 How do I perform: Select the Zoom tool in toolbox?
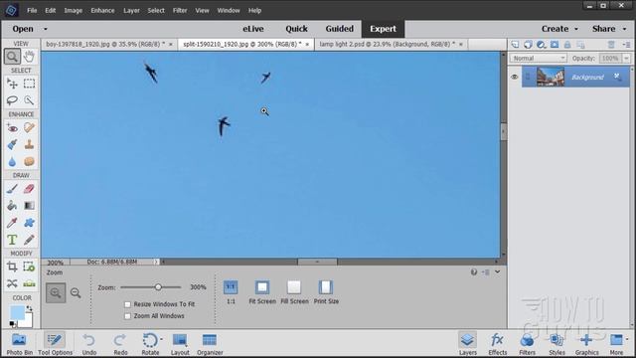(x=12, y=57)
